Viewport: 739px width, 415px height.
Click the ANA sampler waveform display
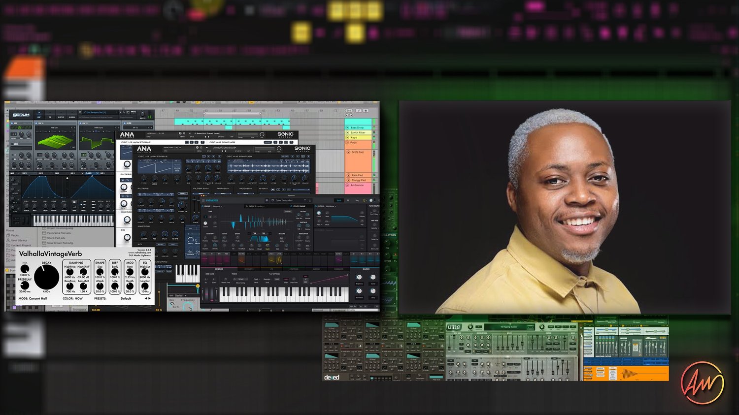(269, 167)
